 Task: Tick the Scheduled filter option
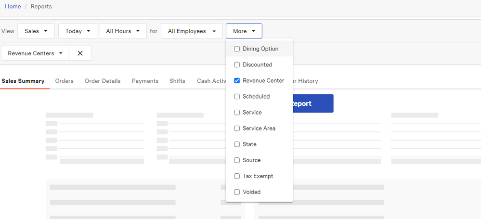(237, 97)
